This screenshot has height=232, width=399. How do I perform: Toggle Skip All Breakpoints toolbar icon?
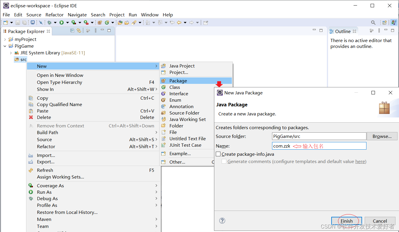point(41,22)
